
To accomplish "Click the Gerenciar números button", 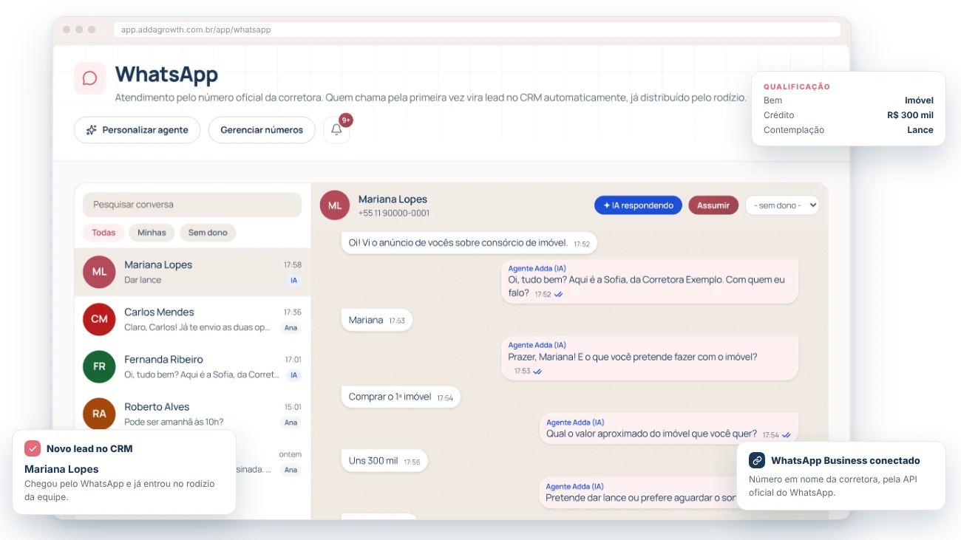I will click(262, 130).
